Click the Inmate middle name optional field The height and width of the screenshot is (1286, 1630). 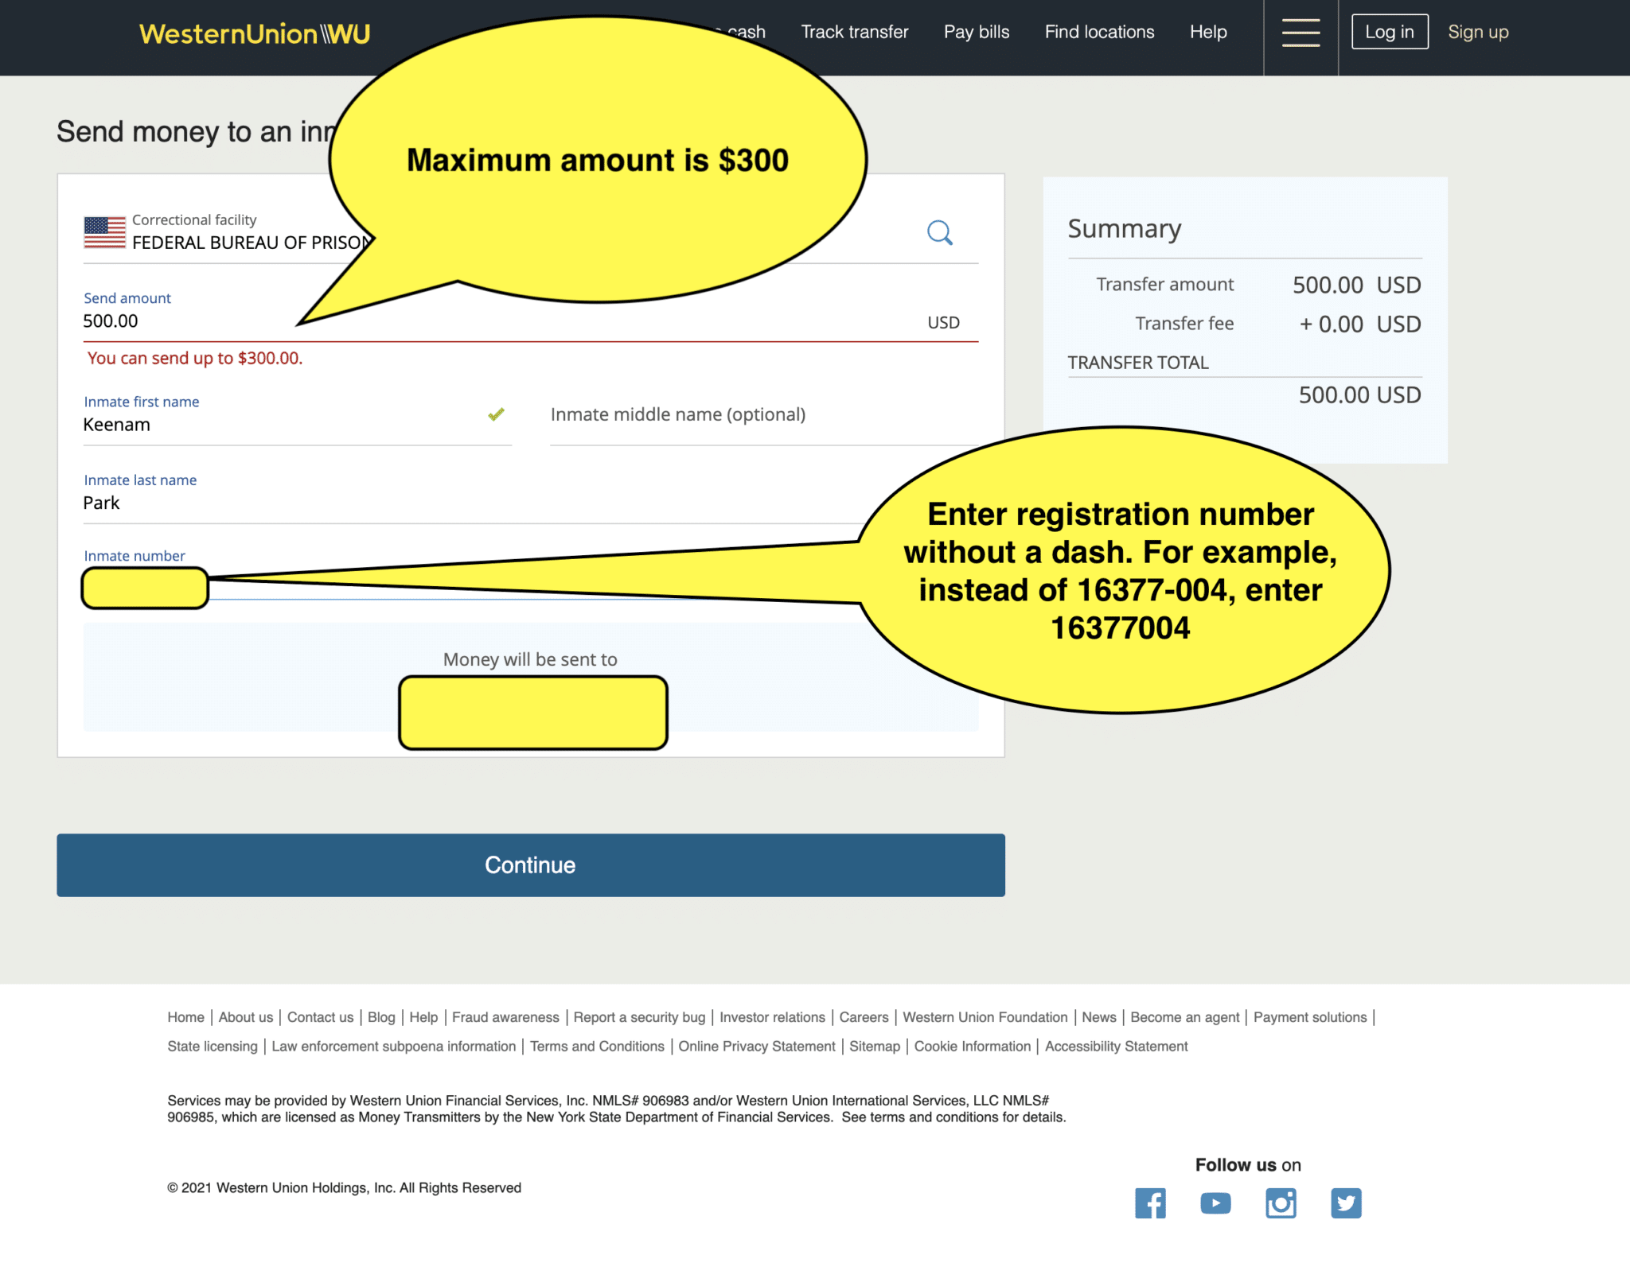pyautogui.click(x=764, y=419)
